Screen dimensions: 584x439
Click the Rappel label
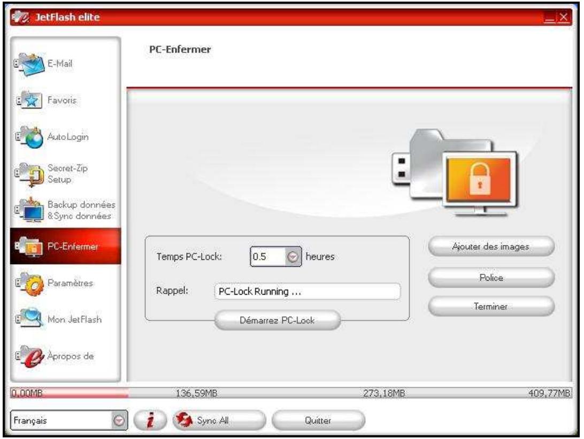(172, 290)
